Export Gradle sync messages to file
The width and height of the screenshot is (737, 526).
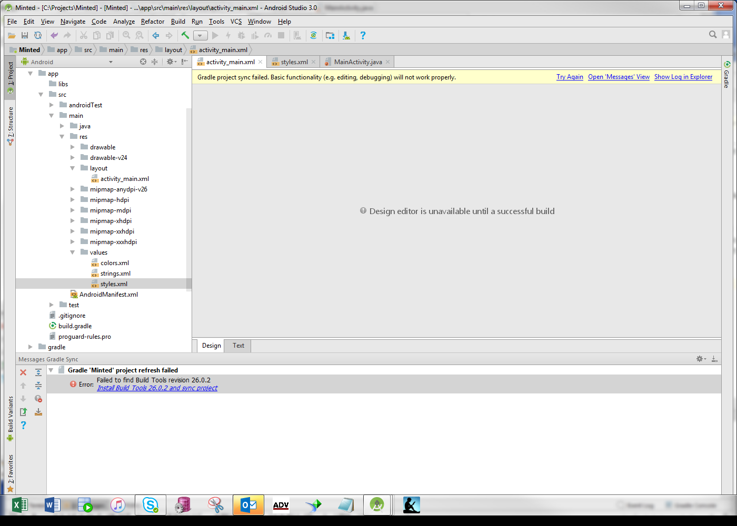pyautogui.click(x=23, y=411)
